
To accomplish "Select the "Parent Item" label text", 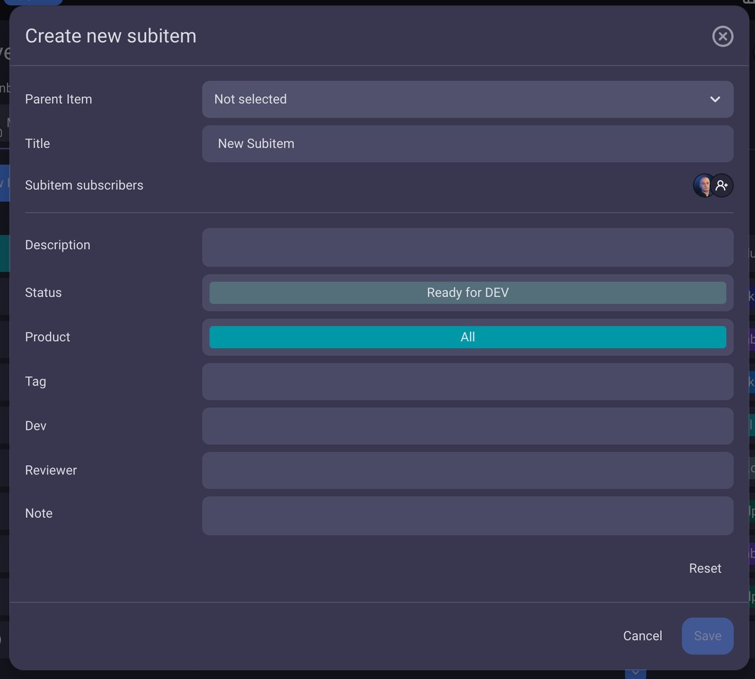I will (x=59, y=99).
